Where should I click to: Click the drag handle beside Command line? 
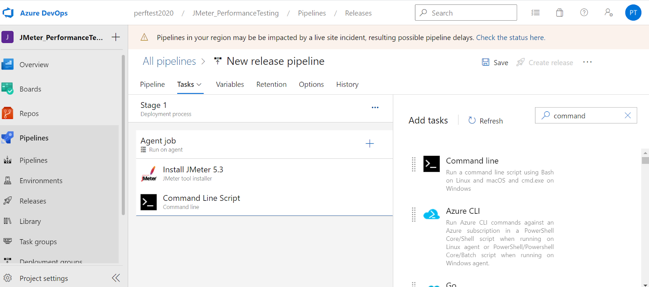tap(414, 164)
